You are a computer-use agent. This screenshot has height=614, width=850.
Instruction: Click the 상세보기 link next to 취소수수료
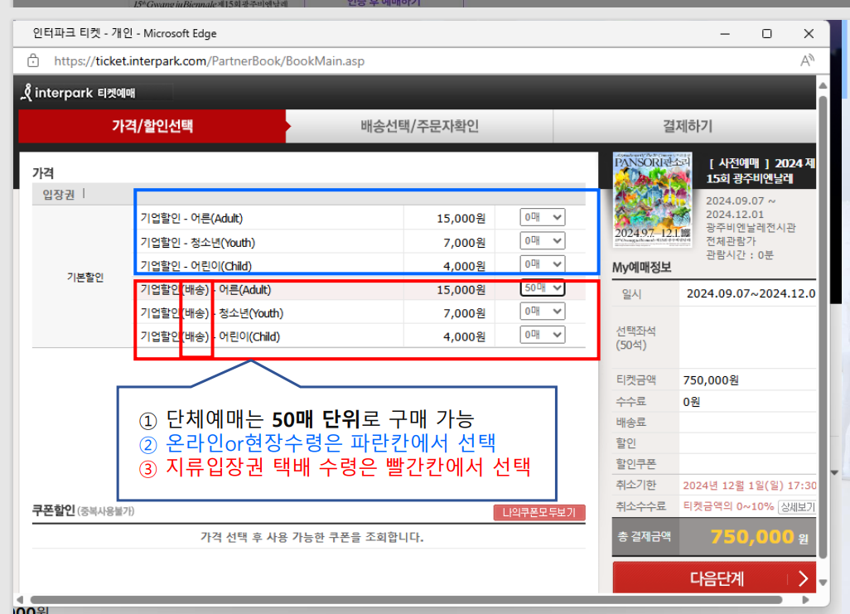tap(795, 506)
